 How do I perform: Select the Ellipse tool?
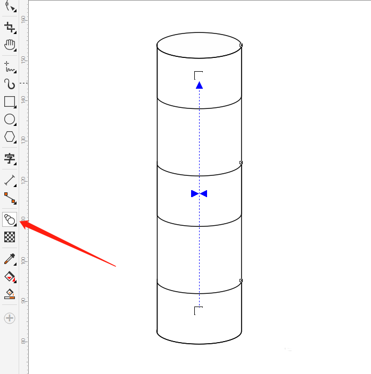pyautogui.click(x=10, y=119)
